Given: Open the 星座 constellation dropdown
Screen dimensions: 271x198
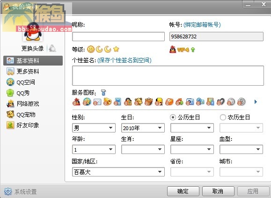Looking at the screenshot, I should coord(192,149).
